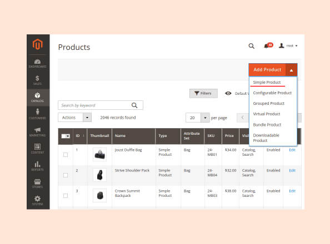The height and width of the screenshot is (244, 330).
Task: Open the Stores sidebar menu
Action: pos(37,183)
